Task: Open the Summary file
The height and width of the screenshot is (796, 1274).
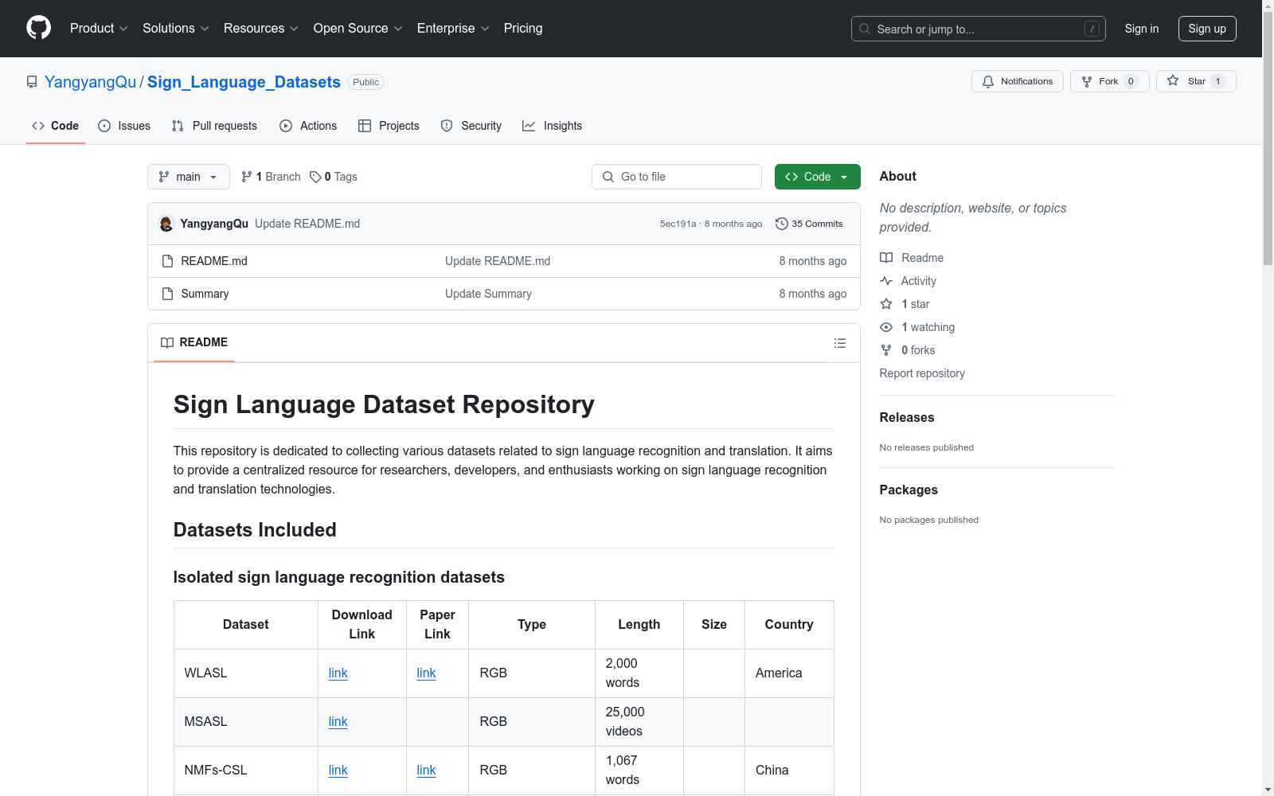Action: (205, 294)
